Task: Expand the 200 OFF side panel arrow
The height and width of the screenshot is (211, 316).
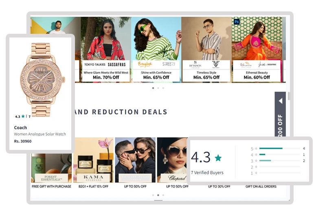Action: tap(281, 101)
